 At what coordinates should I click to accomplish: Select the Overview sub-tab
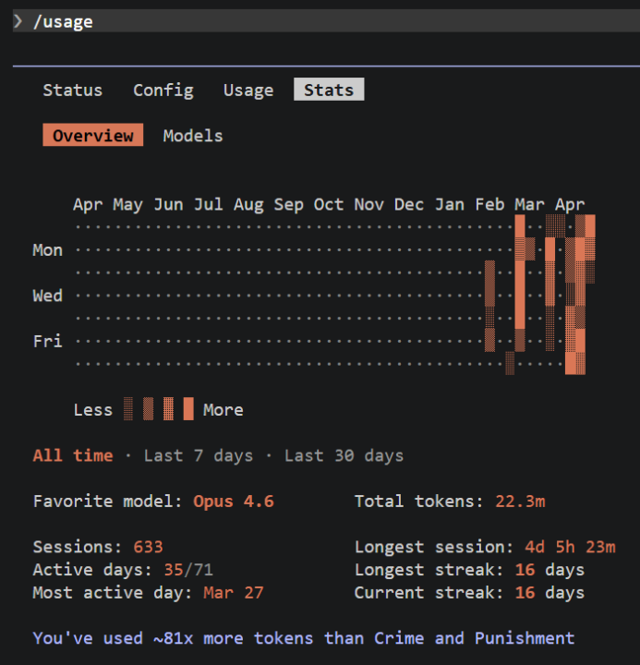tap(93, 135)
